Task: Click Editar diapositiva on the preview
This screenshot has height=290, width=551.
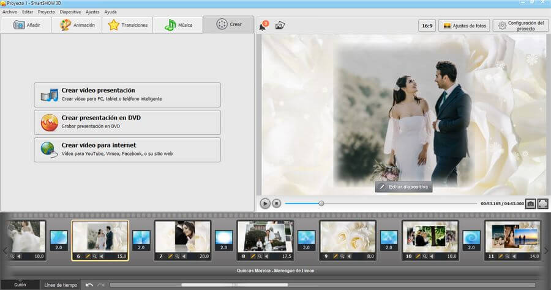Action: pyautogui.click(x=404, y=187)
